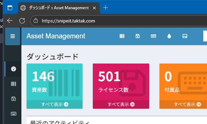Open a new browser tab
The height and width of the screenshot is (124, 207).
pos(105,8)
